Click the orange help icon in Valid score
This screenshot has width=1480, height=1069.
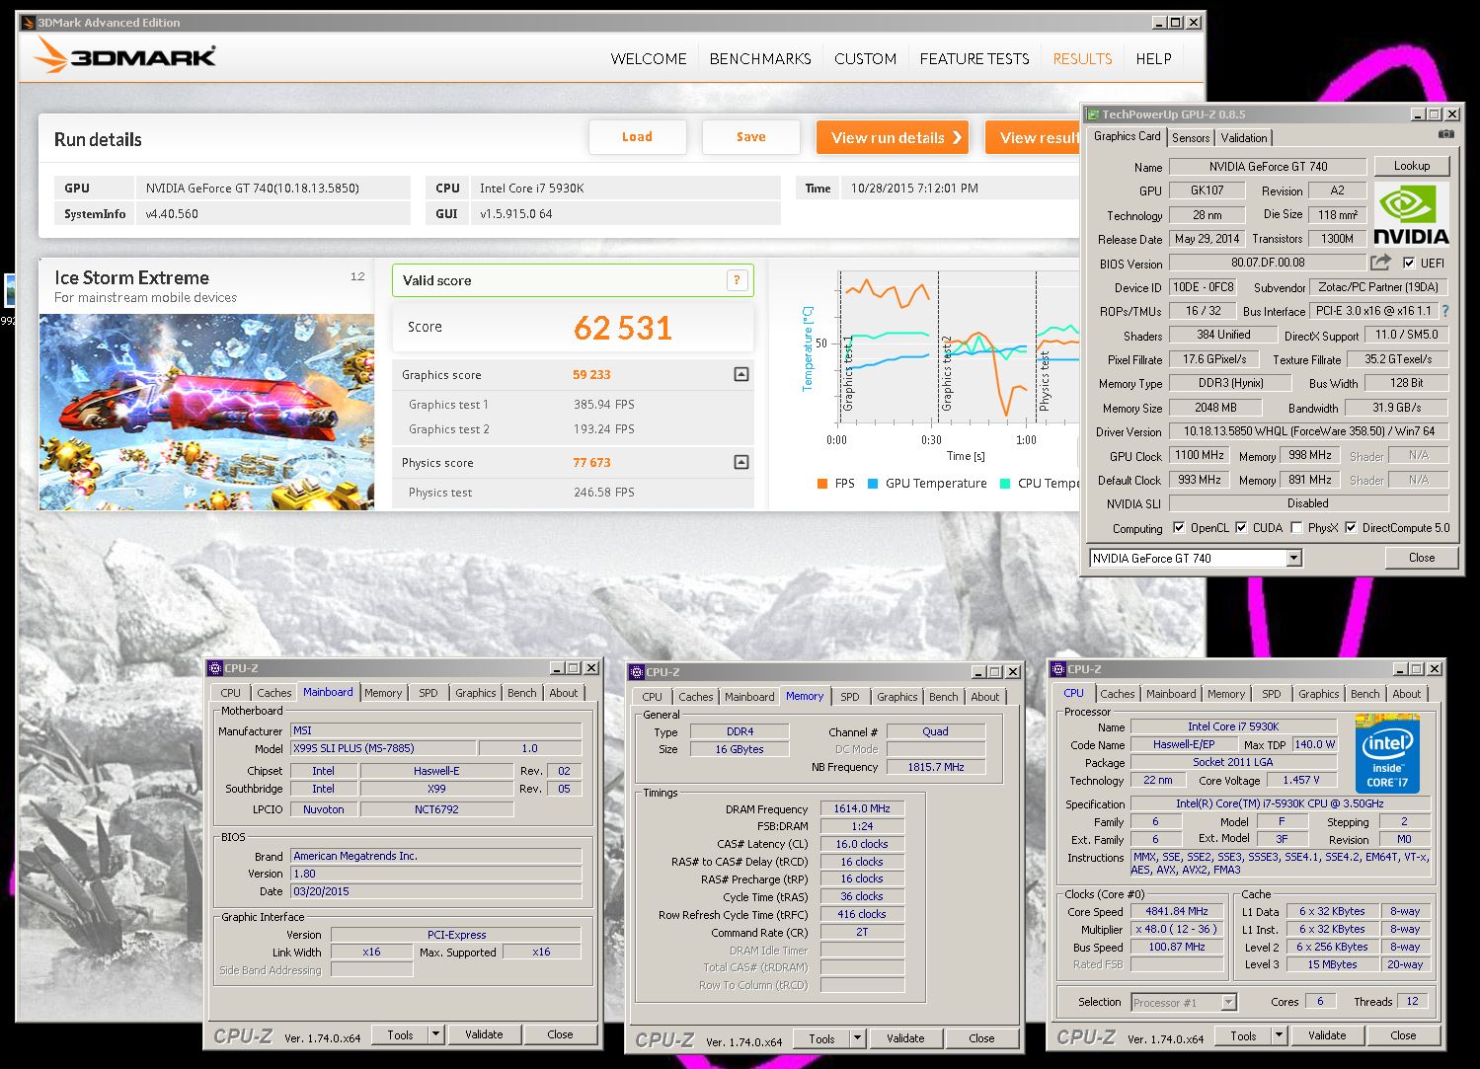click(x=737, y=280)
